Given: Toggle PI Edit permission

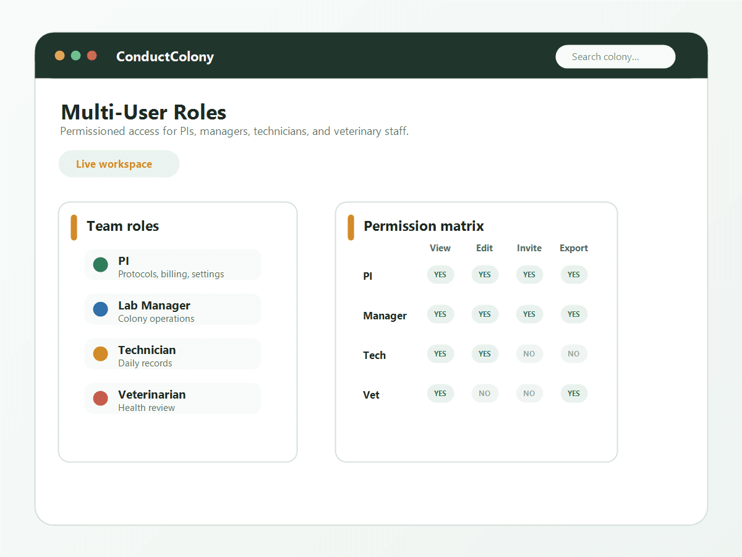Looking at the screenshot, I should tap(485, 275).
